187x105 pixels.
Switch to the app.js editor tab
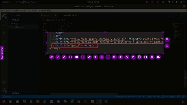pos(47,15)
